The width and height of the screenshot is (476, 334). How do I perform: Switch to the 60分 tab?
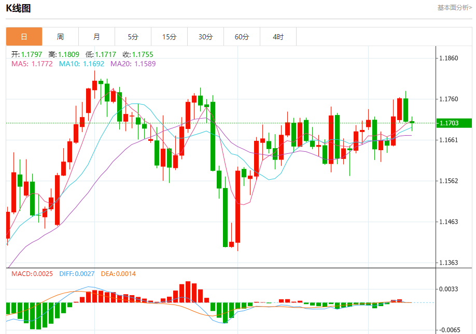point(242,37)
